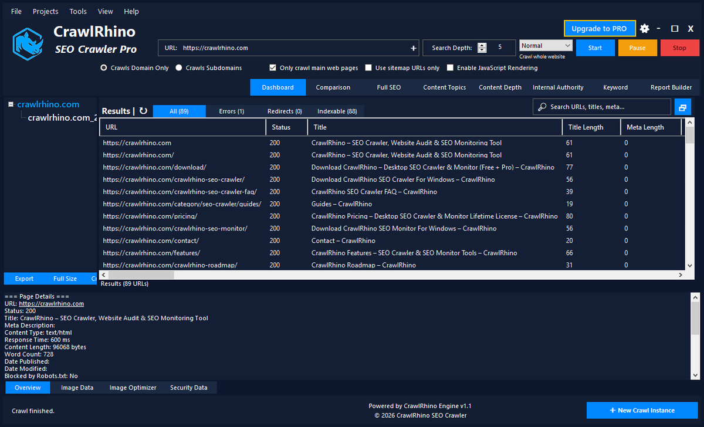Screen dimensions: 704x427
Task: Click the orange Pause button
Action: click(637, 48)
